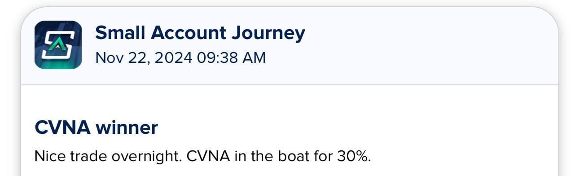Click "CVNA" in the bold heading
The height and width of the screenshot is (176, 579).
(63, 128)
